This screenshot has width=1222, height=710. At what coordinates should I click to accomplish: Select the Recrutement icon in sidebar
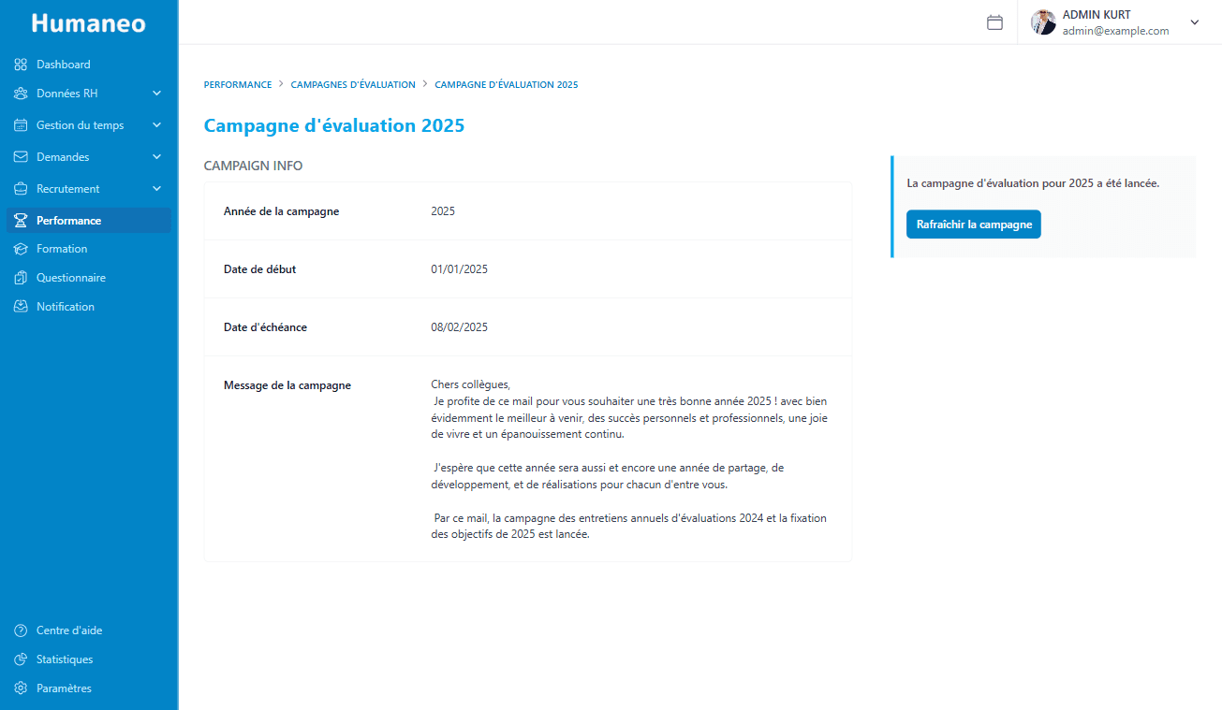[19, 188]
